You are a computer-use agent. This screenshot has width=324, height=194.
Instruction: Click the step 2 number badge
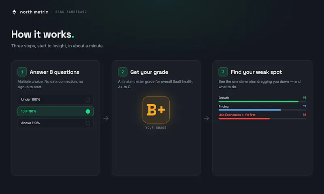tap(123, 72)
